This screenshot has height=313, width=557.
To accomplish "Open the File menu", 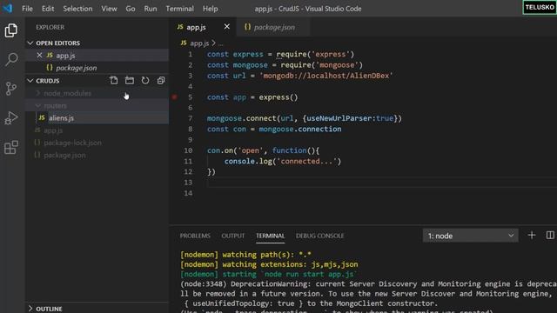I will (27, 9).
